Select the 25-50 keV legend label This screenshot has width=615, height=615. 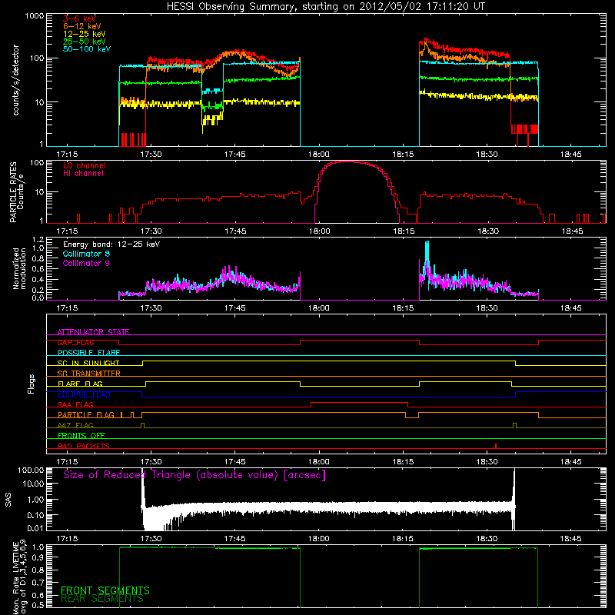tap(85, 42)
